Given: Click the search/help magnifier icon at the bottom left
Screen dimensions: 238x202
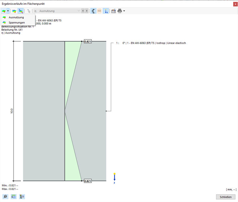Looking at the screenshot, I should click(5, 197).
